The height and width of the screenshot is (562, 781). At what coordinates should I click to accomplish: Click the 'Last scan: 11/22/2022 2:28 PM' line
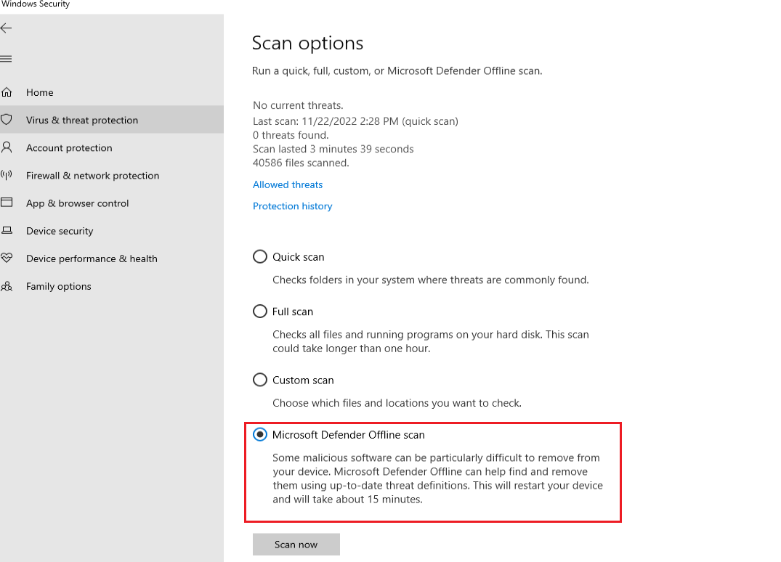(356, 121)
